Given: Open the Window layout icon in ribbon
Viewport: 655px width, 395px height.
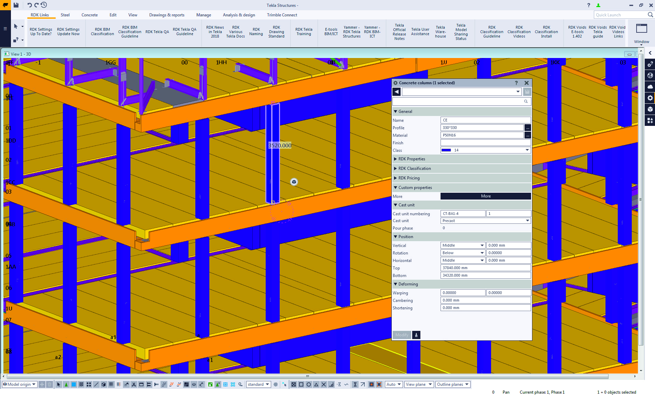Looking at the screenshot, I should [641, 29].
